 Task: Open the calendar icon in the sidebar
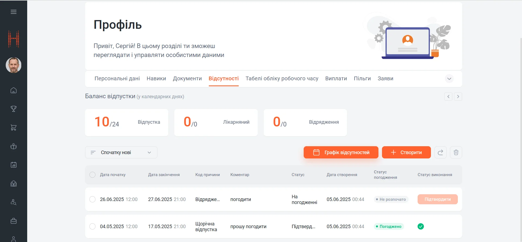coord(14,165)
